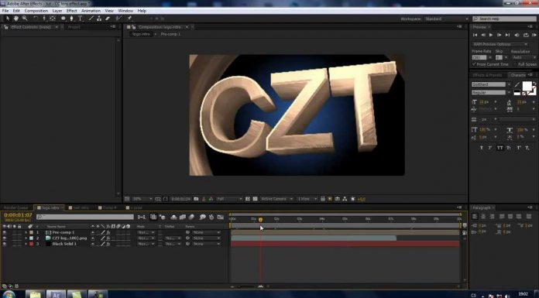Screen dimensions: 539x298
Task: Open the Edit menu
Action: click(x=16, y=11)
